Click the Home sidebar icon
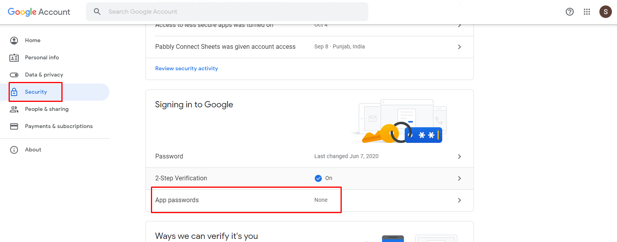Image resolution: width=617 pixels, height=242 pixels. click(x=14, y=40)
